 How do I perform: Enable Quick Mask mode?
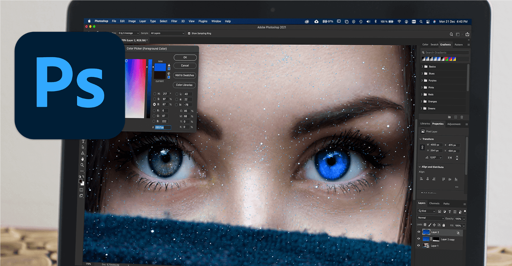[81, 190]
